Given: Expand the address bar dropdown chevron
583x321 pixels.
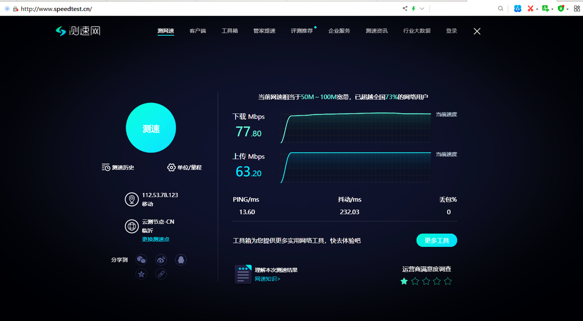Looking at the screenshot, I should (x=422, y=9).
